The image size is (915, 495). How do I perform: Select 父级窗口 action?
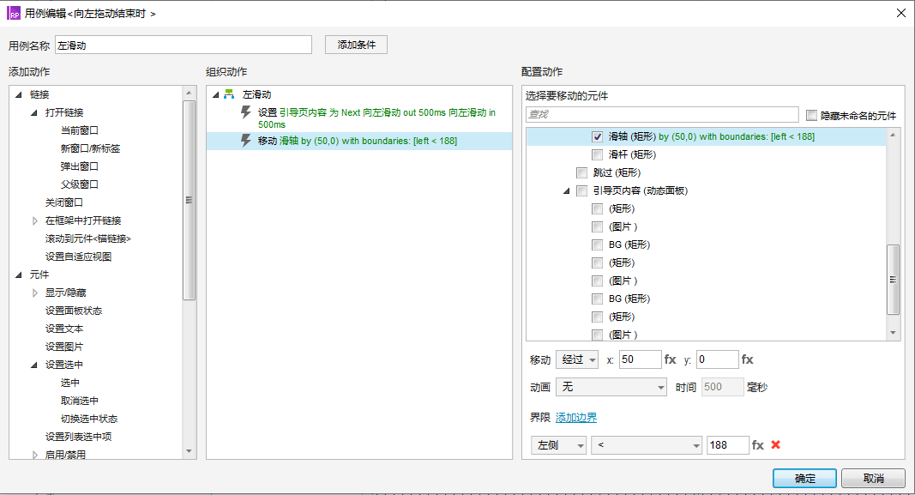pyautogui.click(x=80, y=184)
